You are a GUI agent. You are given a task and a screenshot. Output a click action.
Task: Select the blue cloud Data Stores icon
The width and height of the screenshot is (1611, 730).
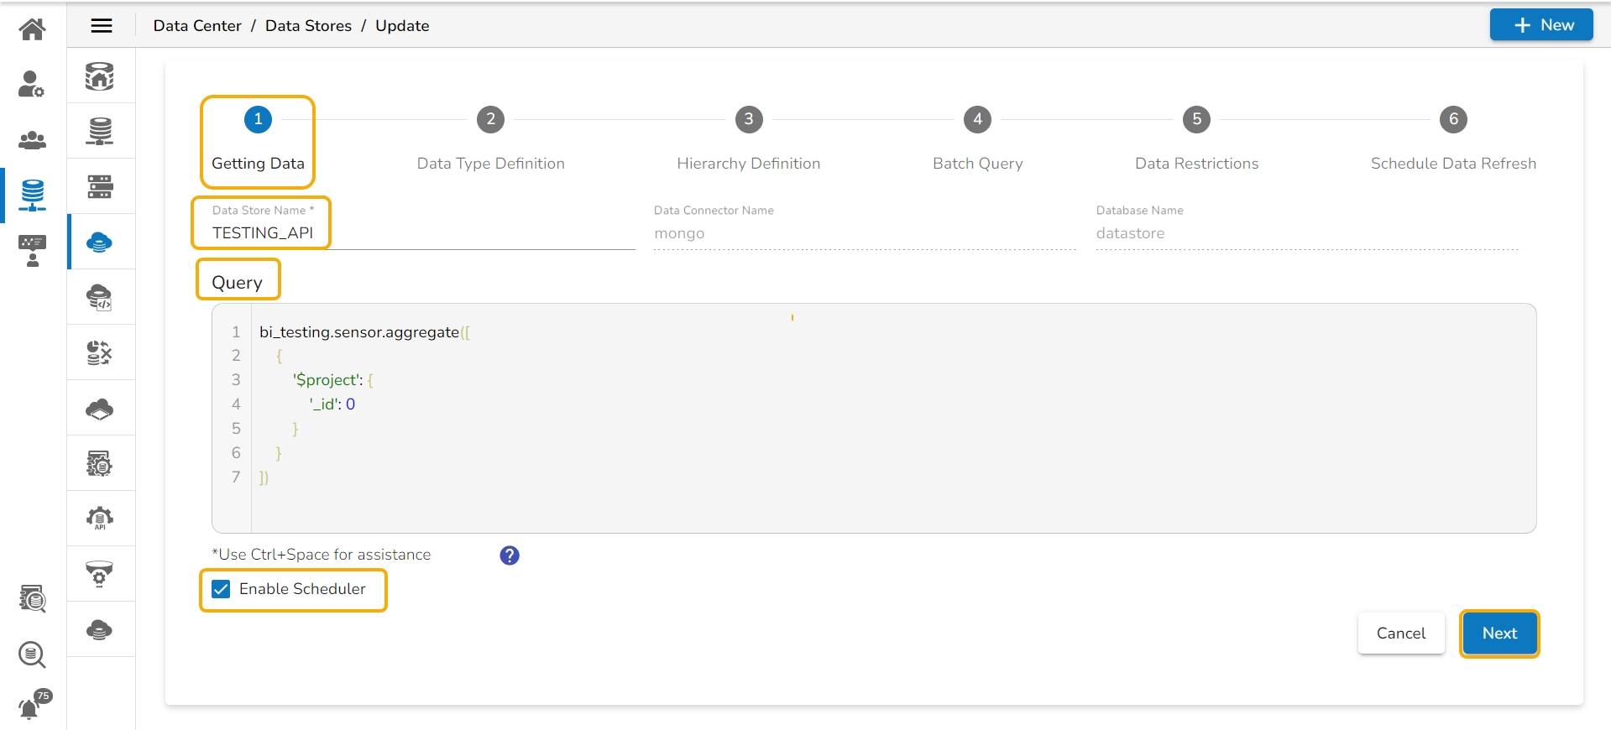point(100,242)
